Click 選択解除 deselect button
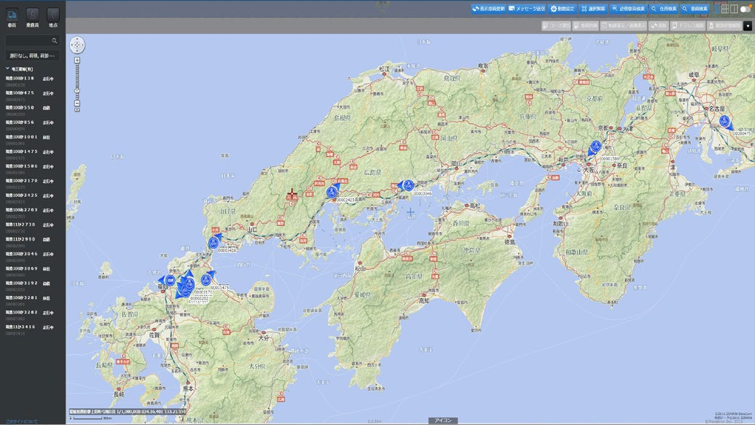This screenshot has height=425, width=755. (x=593, y=9)
